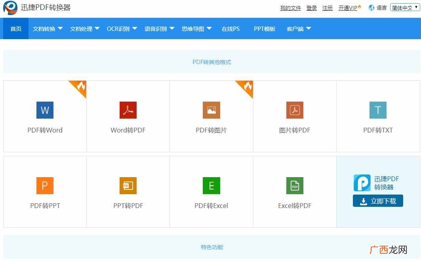The height and width of the screenshot is (261, 421).
Task: Click the 立即下载 download button
Action: click(378, 201)
